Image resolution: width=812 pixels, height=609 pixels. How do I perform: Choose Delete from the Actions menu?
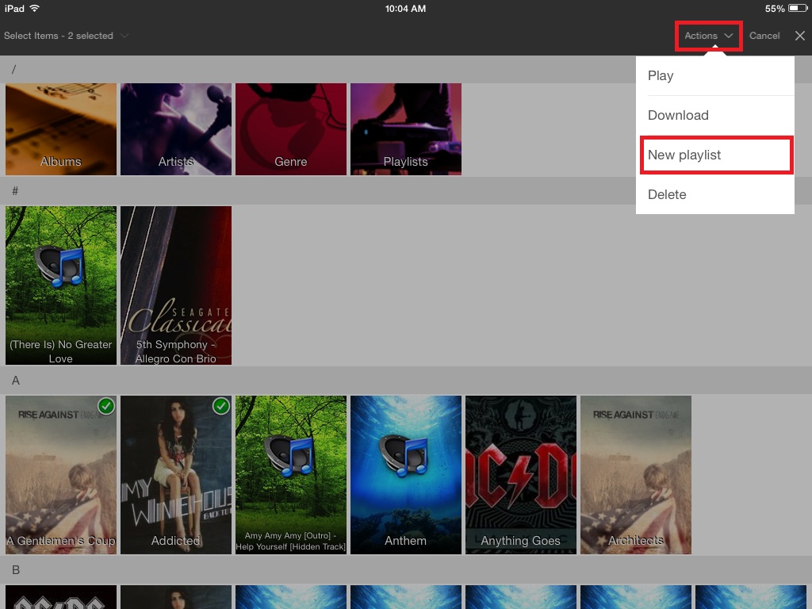coord(715,195)
